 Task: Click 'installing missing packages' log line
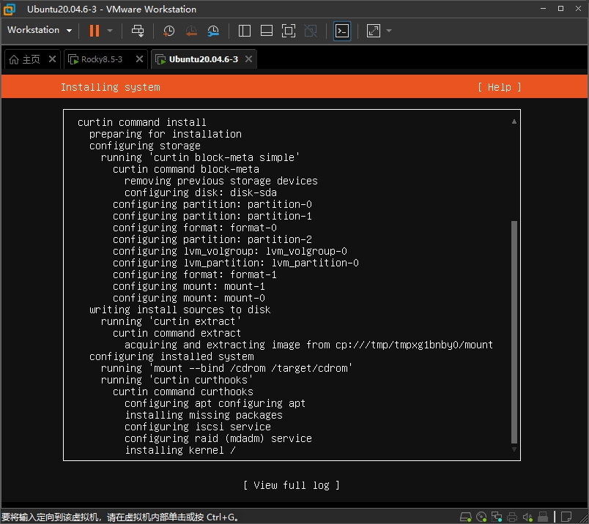204,415
